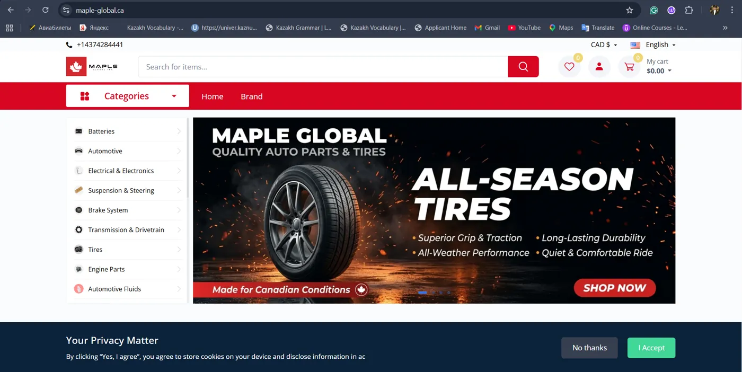
Task: Click the Maple logo
Action: (92, 66)
